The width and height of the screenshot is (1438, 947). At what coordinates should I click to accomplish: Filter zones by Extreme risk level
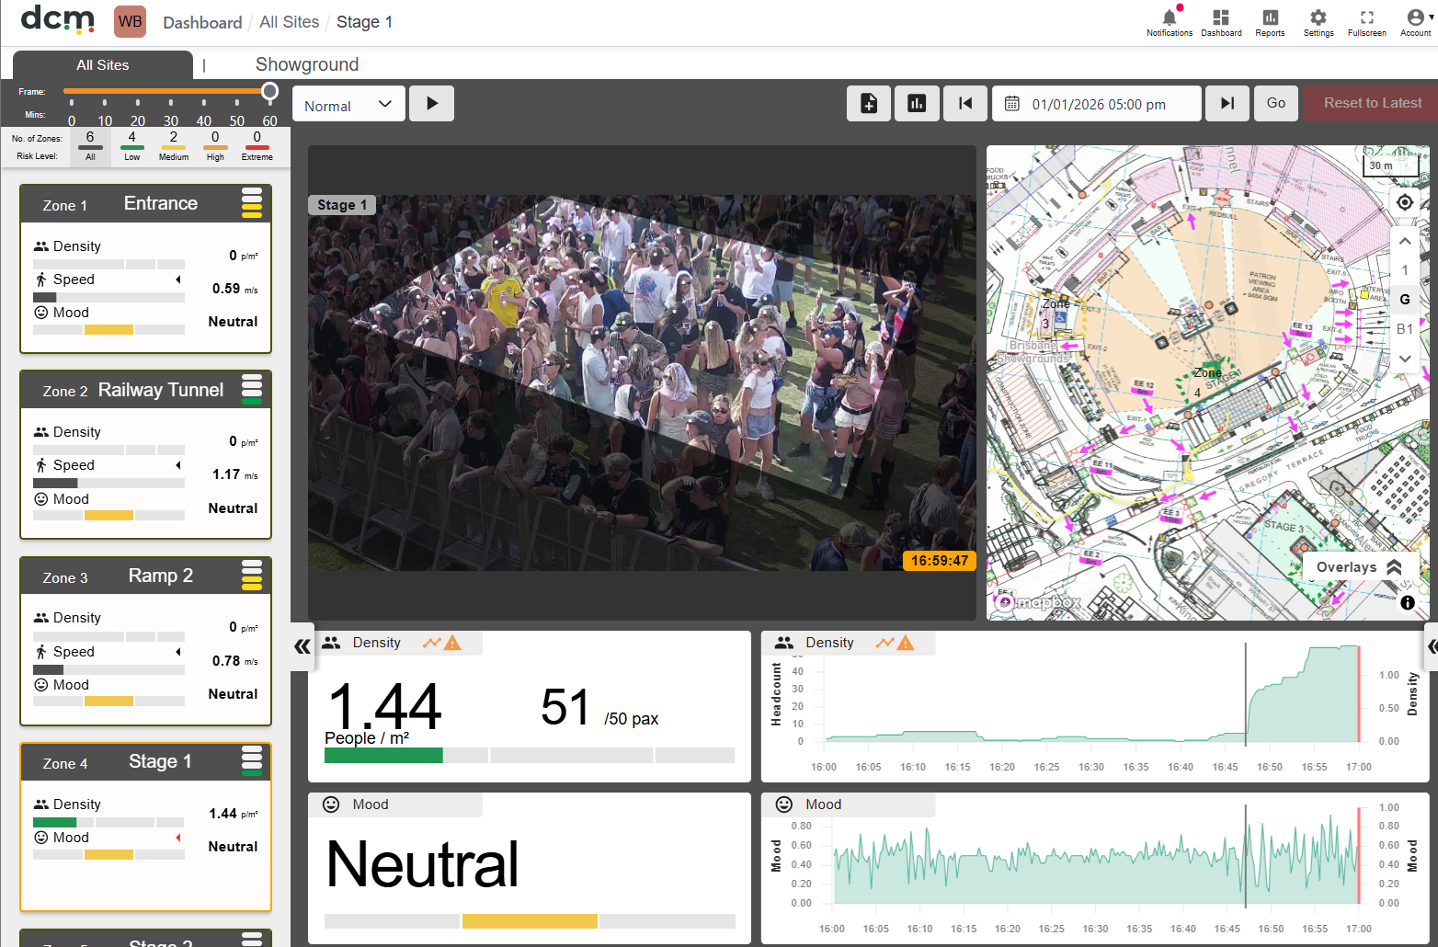(257, 145)
